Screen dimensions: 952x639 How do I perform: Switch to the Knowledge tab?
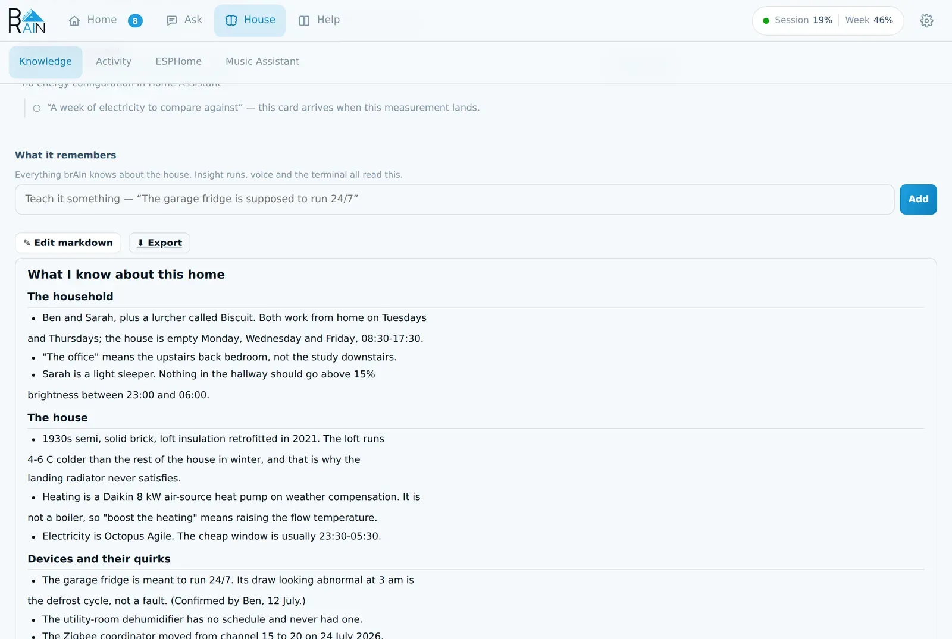click(46, 62)
